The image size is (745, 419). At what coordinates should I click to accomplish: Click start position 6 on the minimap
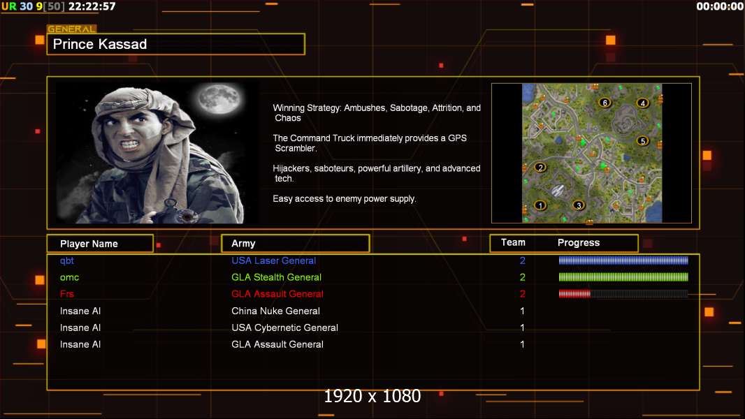605,103
